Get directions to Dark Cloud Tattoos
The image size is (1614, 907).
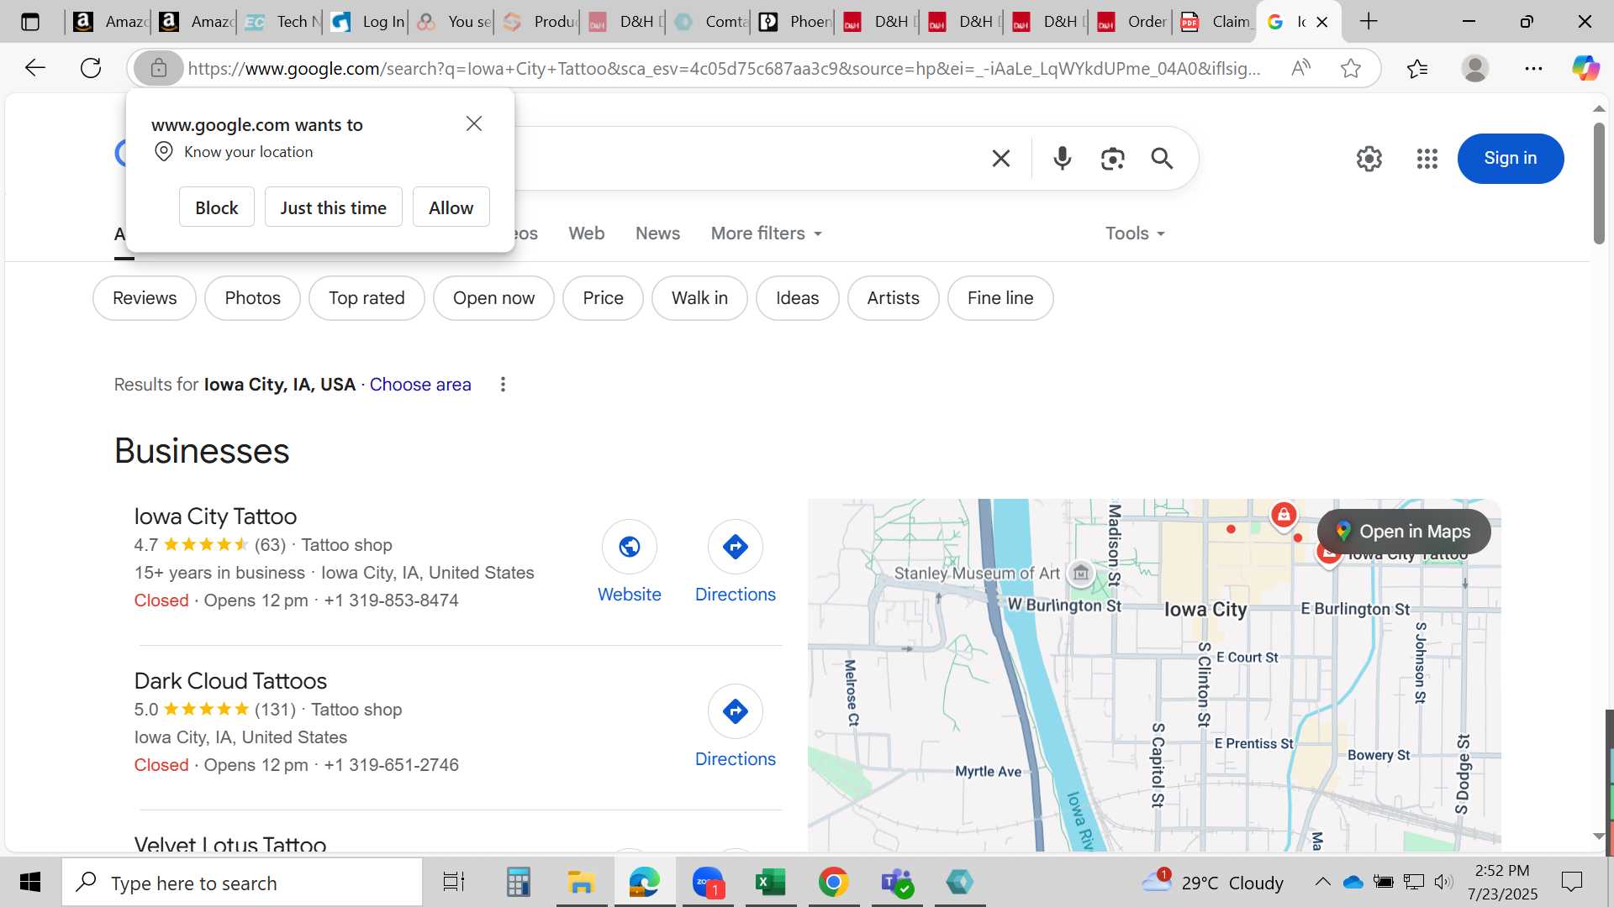[736, 711]
